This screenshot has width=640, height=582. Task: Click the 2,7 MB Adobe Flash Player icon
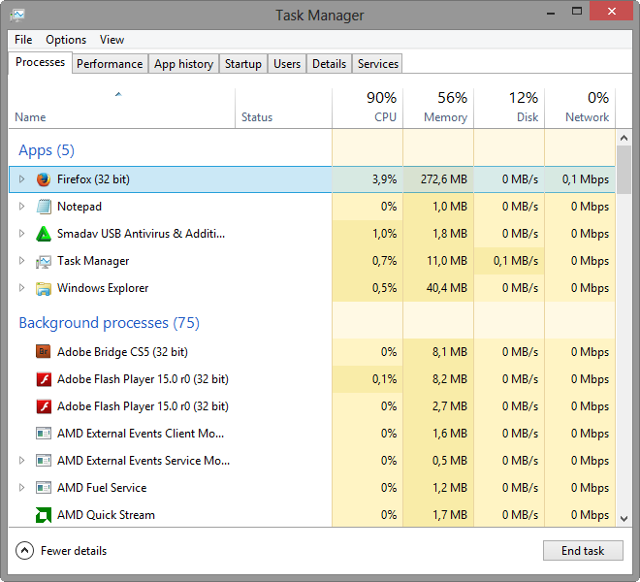click(x=44, y=406)
